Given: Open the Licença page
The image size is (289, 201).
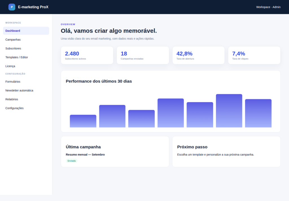Looking at the screenshot, I should point(26,66).
